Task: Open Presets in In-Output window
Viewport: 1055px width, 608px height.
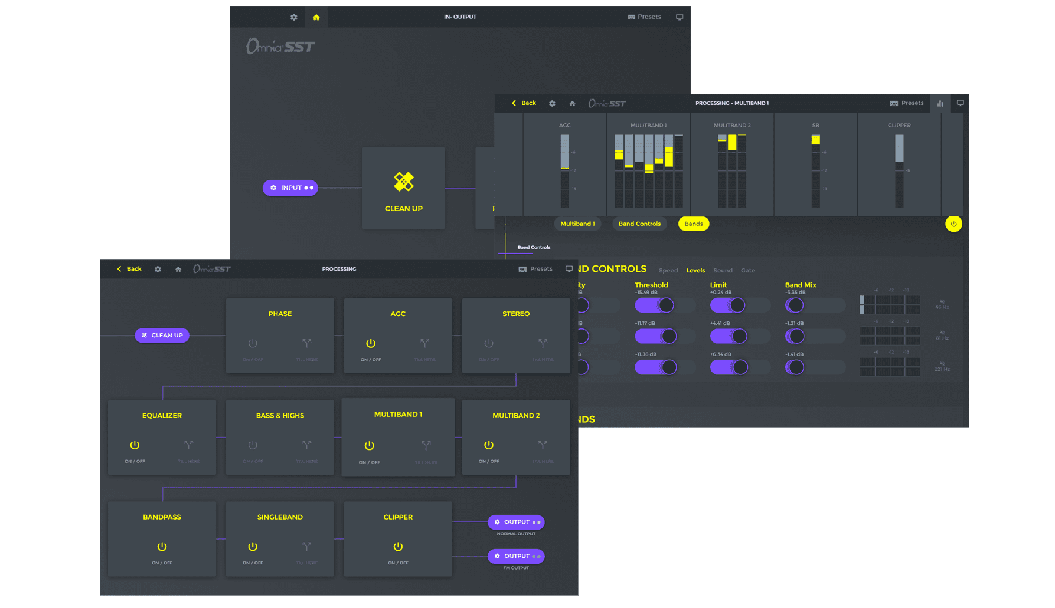Action: coord(645,17)
